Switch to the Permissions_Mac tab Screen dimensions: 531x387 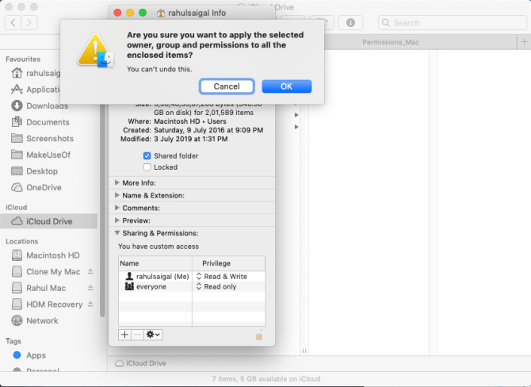[x=390, y=42]
